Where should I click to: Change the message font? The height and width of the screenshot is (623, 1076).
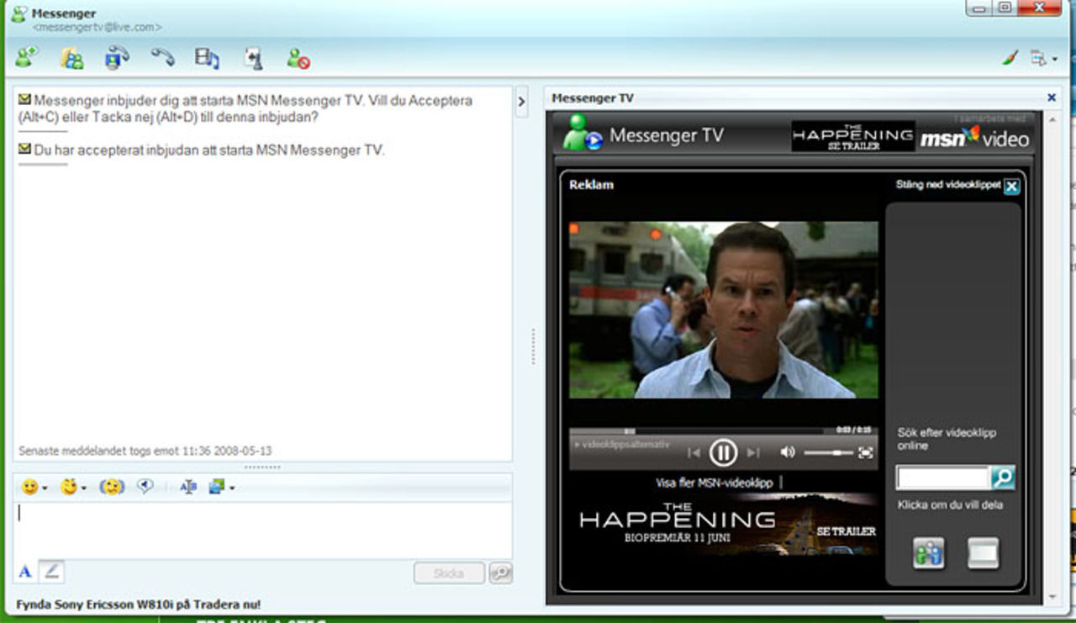(188, 487)
